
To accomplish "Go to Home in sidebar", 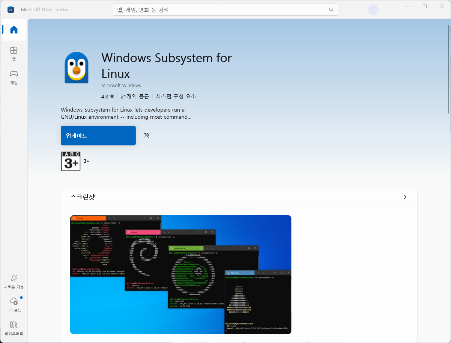I will 14,30.
